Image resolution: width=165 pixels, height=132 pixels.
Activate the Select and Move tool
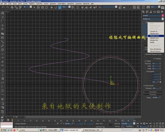(51, 7)
